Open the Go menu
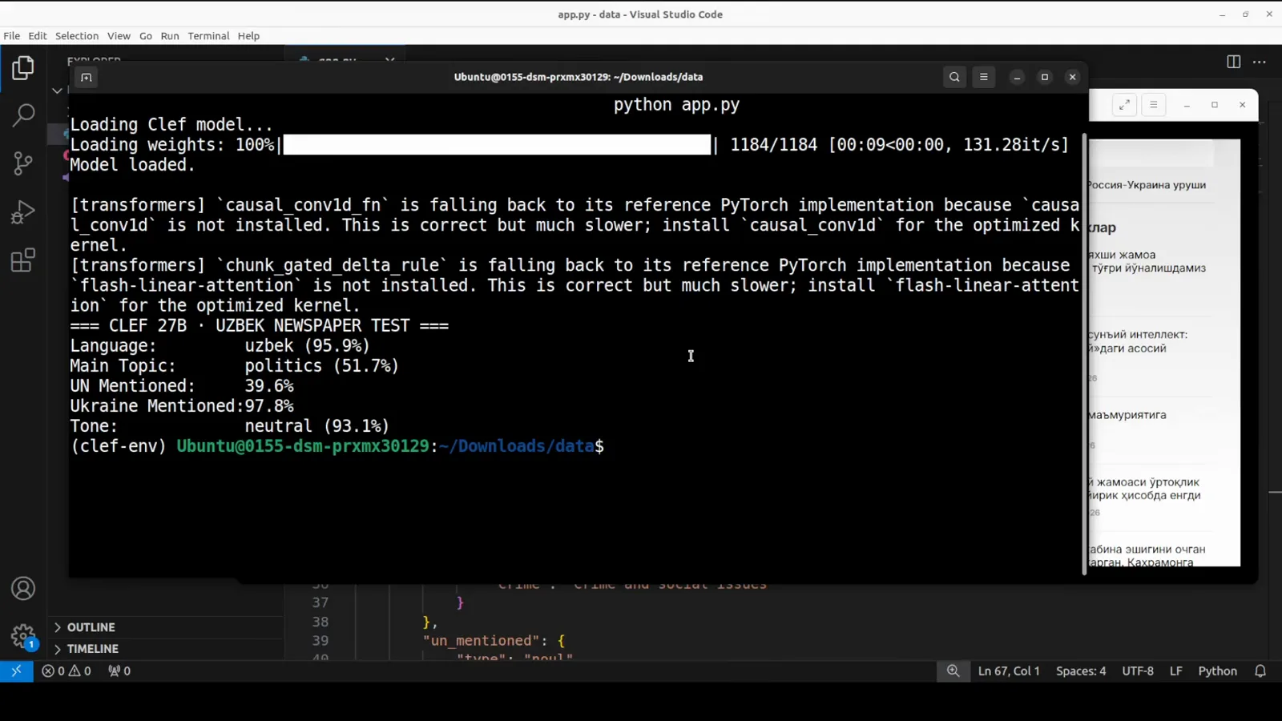Screen dimensions: 1282x721 pyautogui.click(x=146, y=36)
